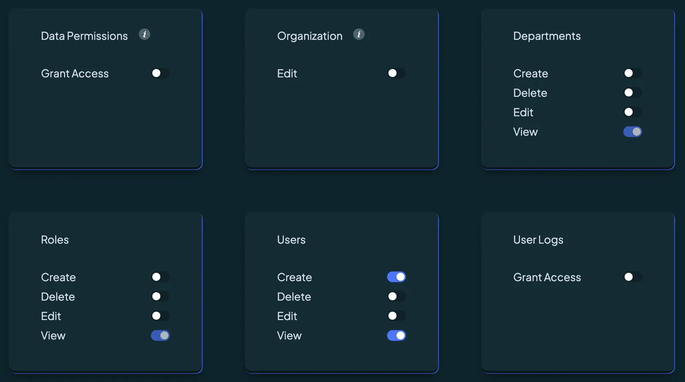Click the Grant Access label under Data Permissions
This screenshot has width=685, height=382.
(x=75, y=74)
